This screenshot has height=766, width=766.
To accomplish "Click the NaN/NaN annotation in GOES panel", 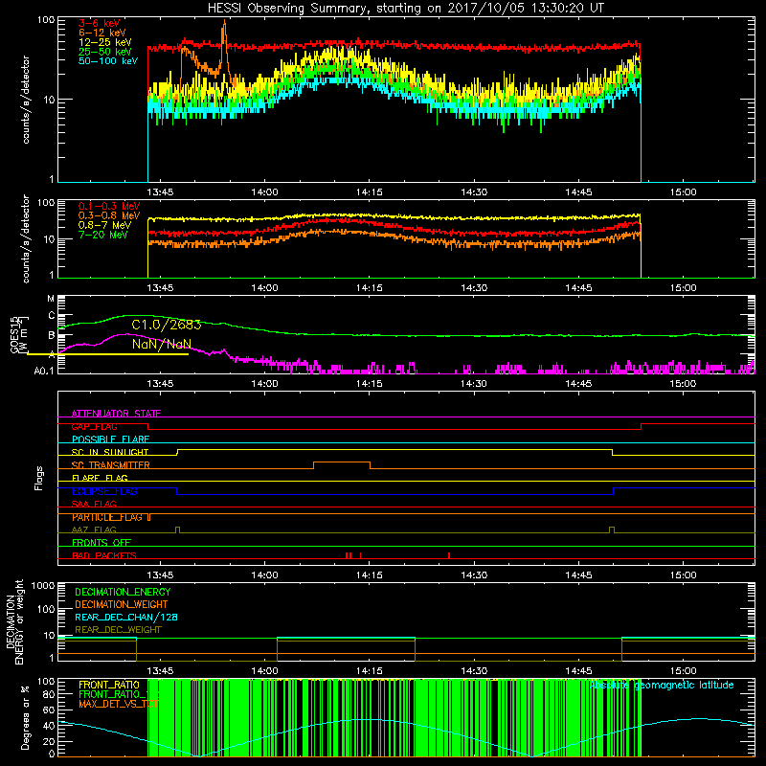I will 162,344.
